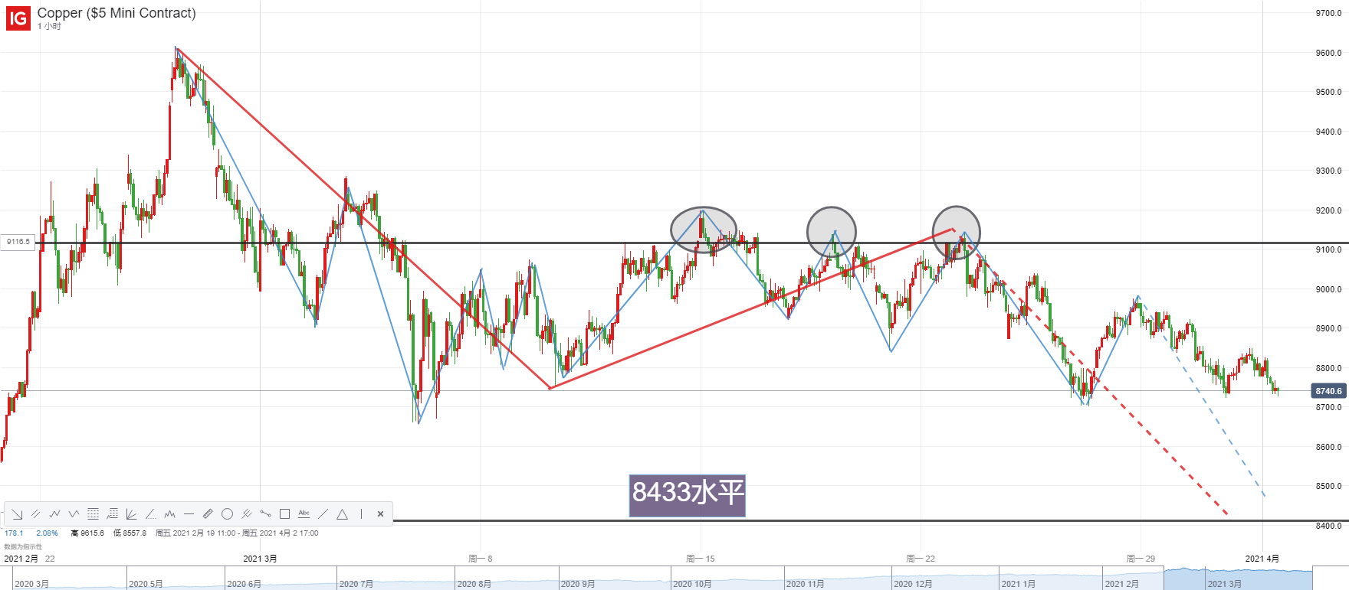Screen dimensions: 1349x590
Task: Click the 低 8557.8 low value
Action: pyautogui.click(x=130, y=533)
